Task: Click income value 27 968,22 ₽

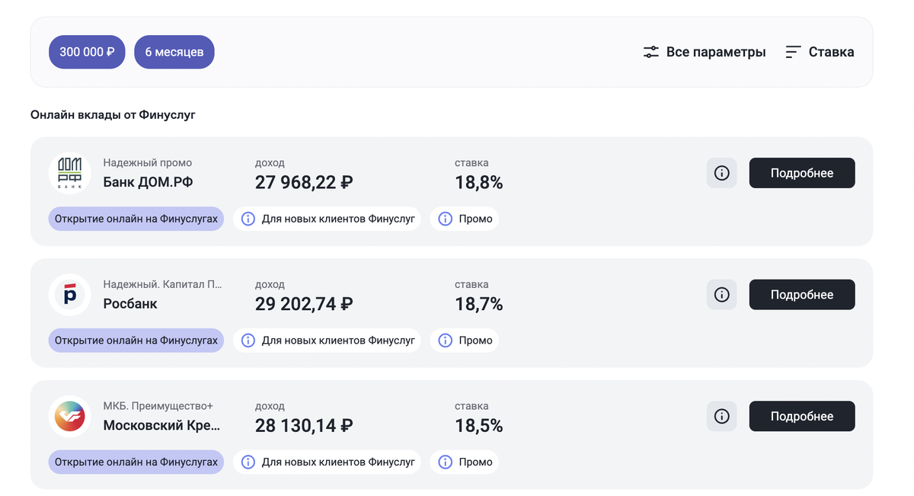Action: tap(304, 183)
